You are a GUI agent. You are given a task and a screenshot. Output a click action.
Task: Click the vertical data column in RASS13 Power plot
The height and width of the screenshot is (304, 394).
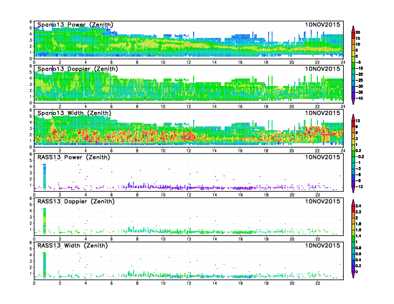pos(45,176)
